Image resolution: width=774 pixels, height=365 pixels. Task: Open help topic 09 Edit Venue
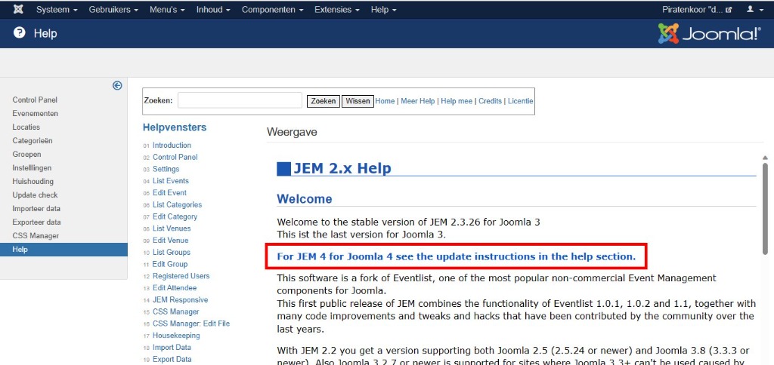pyautogui.click(x=170, y=241)
